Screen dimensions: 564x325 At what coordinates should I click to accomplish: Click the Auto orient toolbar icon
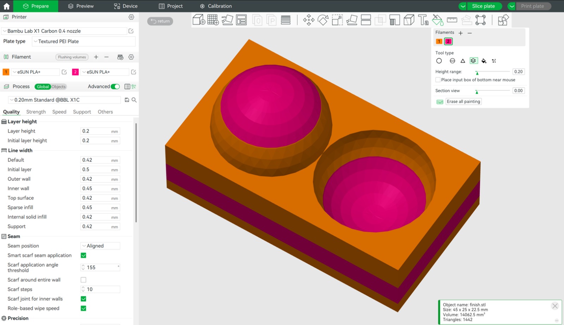(227, 20)
